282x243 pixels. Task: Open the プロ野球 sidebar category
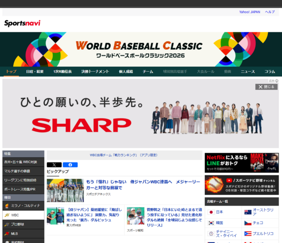pos(23,224)
